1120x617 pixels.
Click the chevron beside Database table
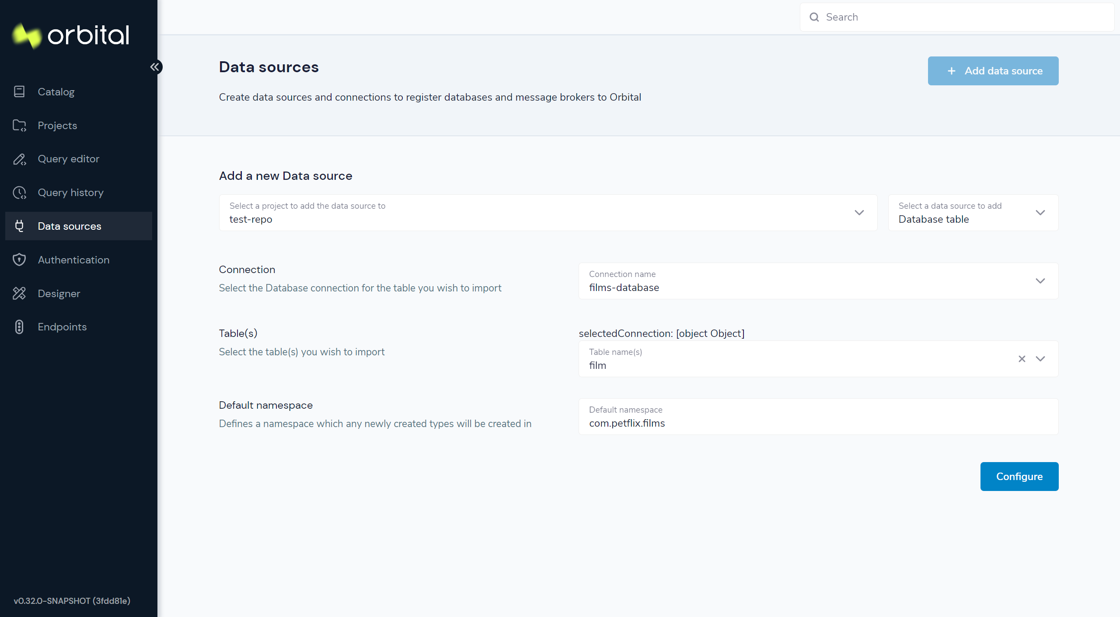click(x=1040, y=213)
